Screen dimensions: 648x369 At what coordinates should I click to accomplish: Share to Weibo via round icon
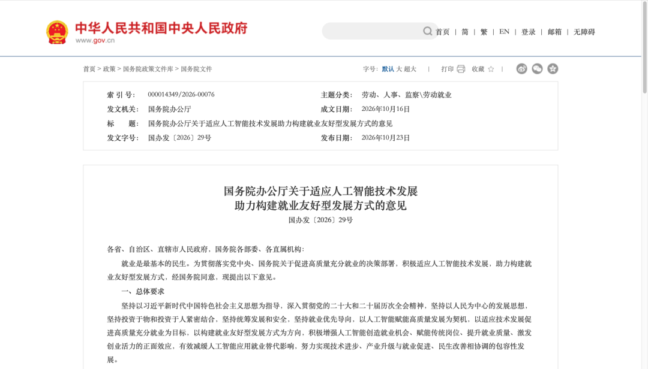(x=521, y=69)
